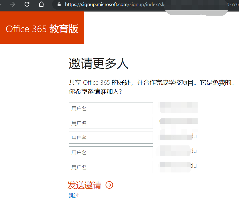Reload the page with the refresh icon
239x201 pixels.
(x=27, y=4)
